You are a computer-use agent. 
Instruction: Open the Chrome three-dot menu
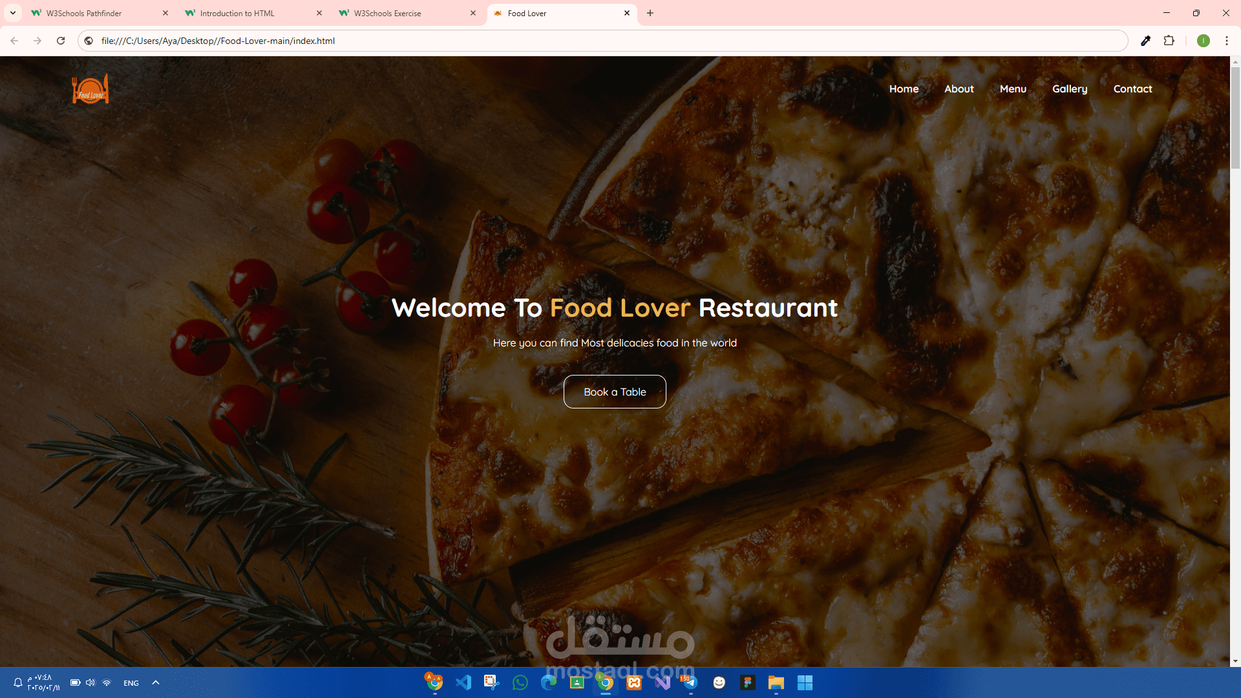(x=1226, y=41)
